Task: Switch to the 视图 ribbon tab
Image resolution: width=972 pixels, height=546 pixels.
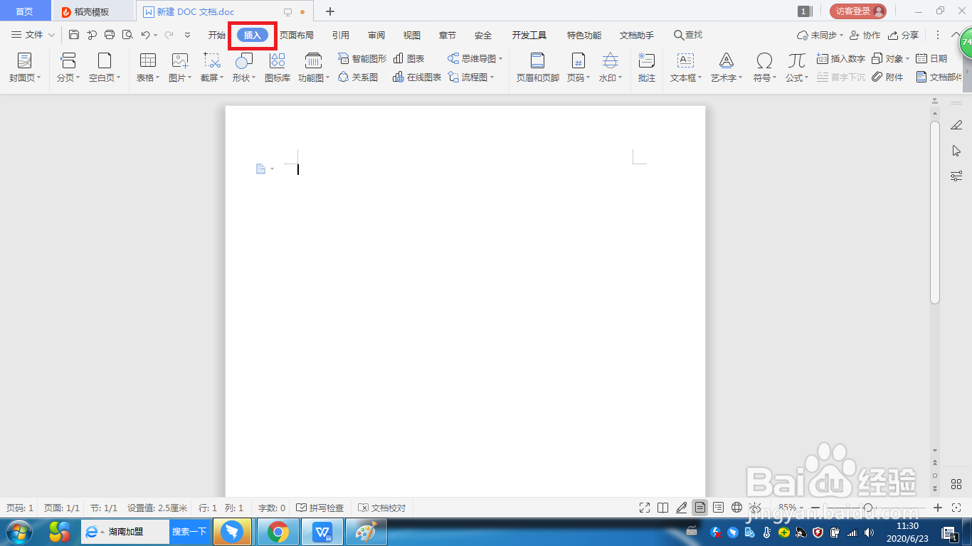Action: point(412,35)
